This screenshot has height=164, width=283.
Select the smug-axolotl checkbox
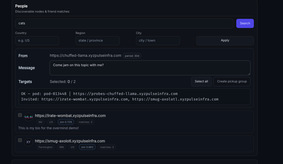click(x=20, y=140)
